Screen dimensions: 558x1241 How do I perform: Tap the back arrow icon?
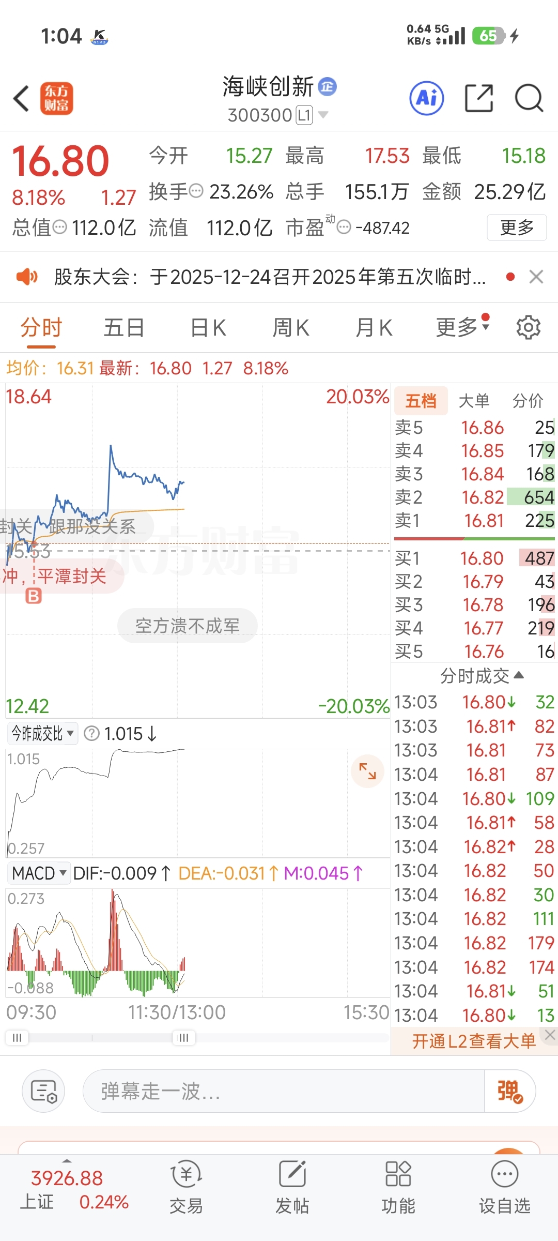pos(22,98)
